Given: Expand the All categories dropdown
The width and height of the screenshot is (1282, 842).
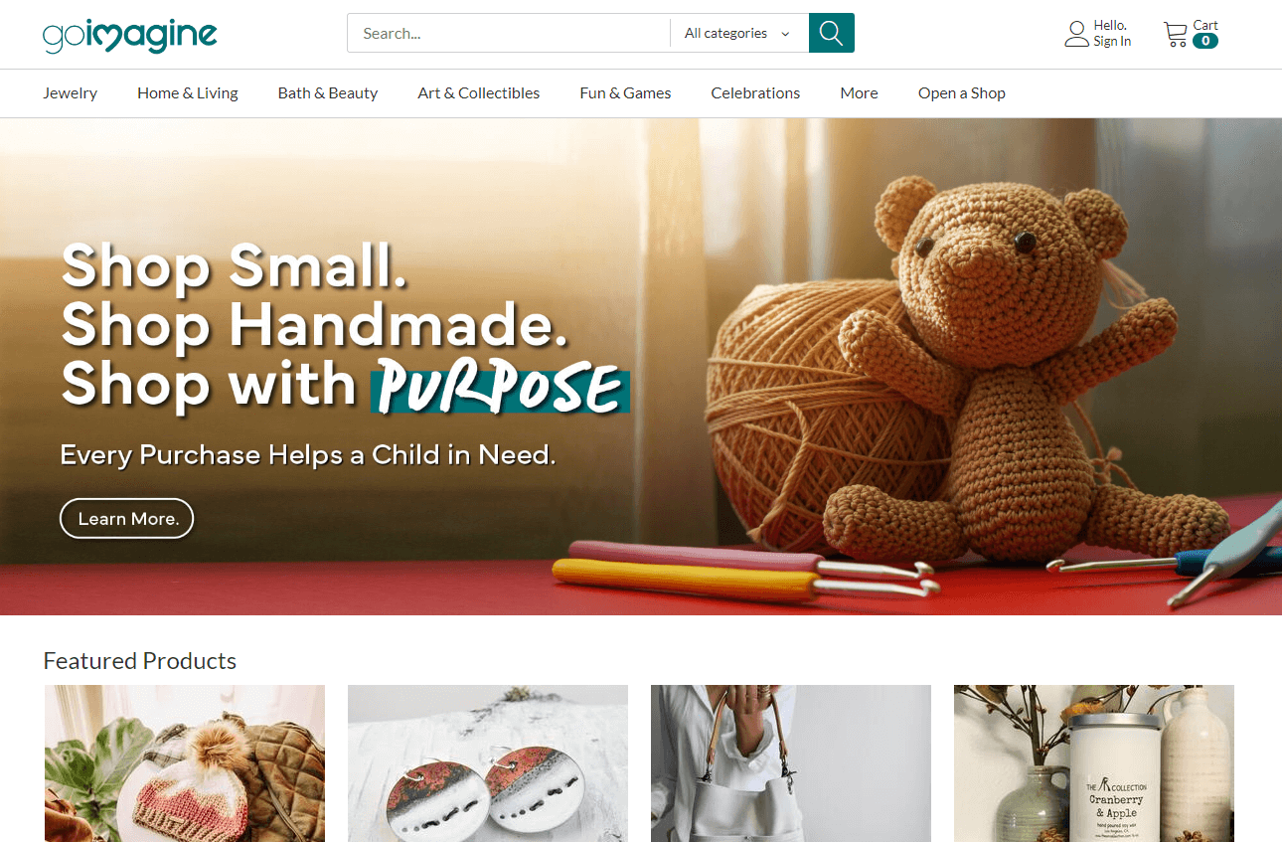Looking at the screenshot, I should 738,33.
